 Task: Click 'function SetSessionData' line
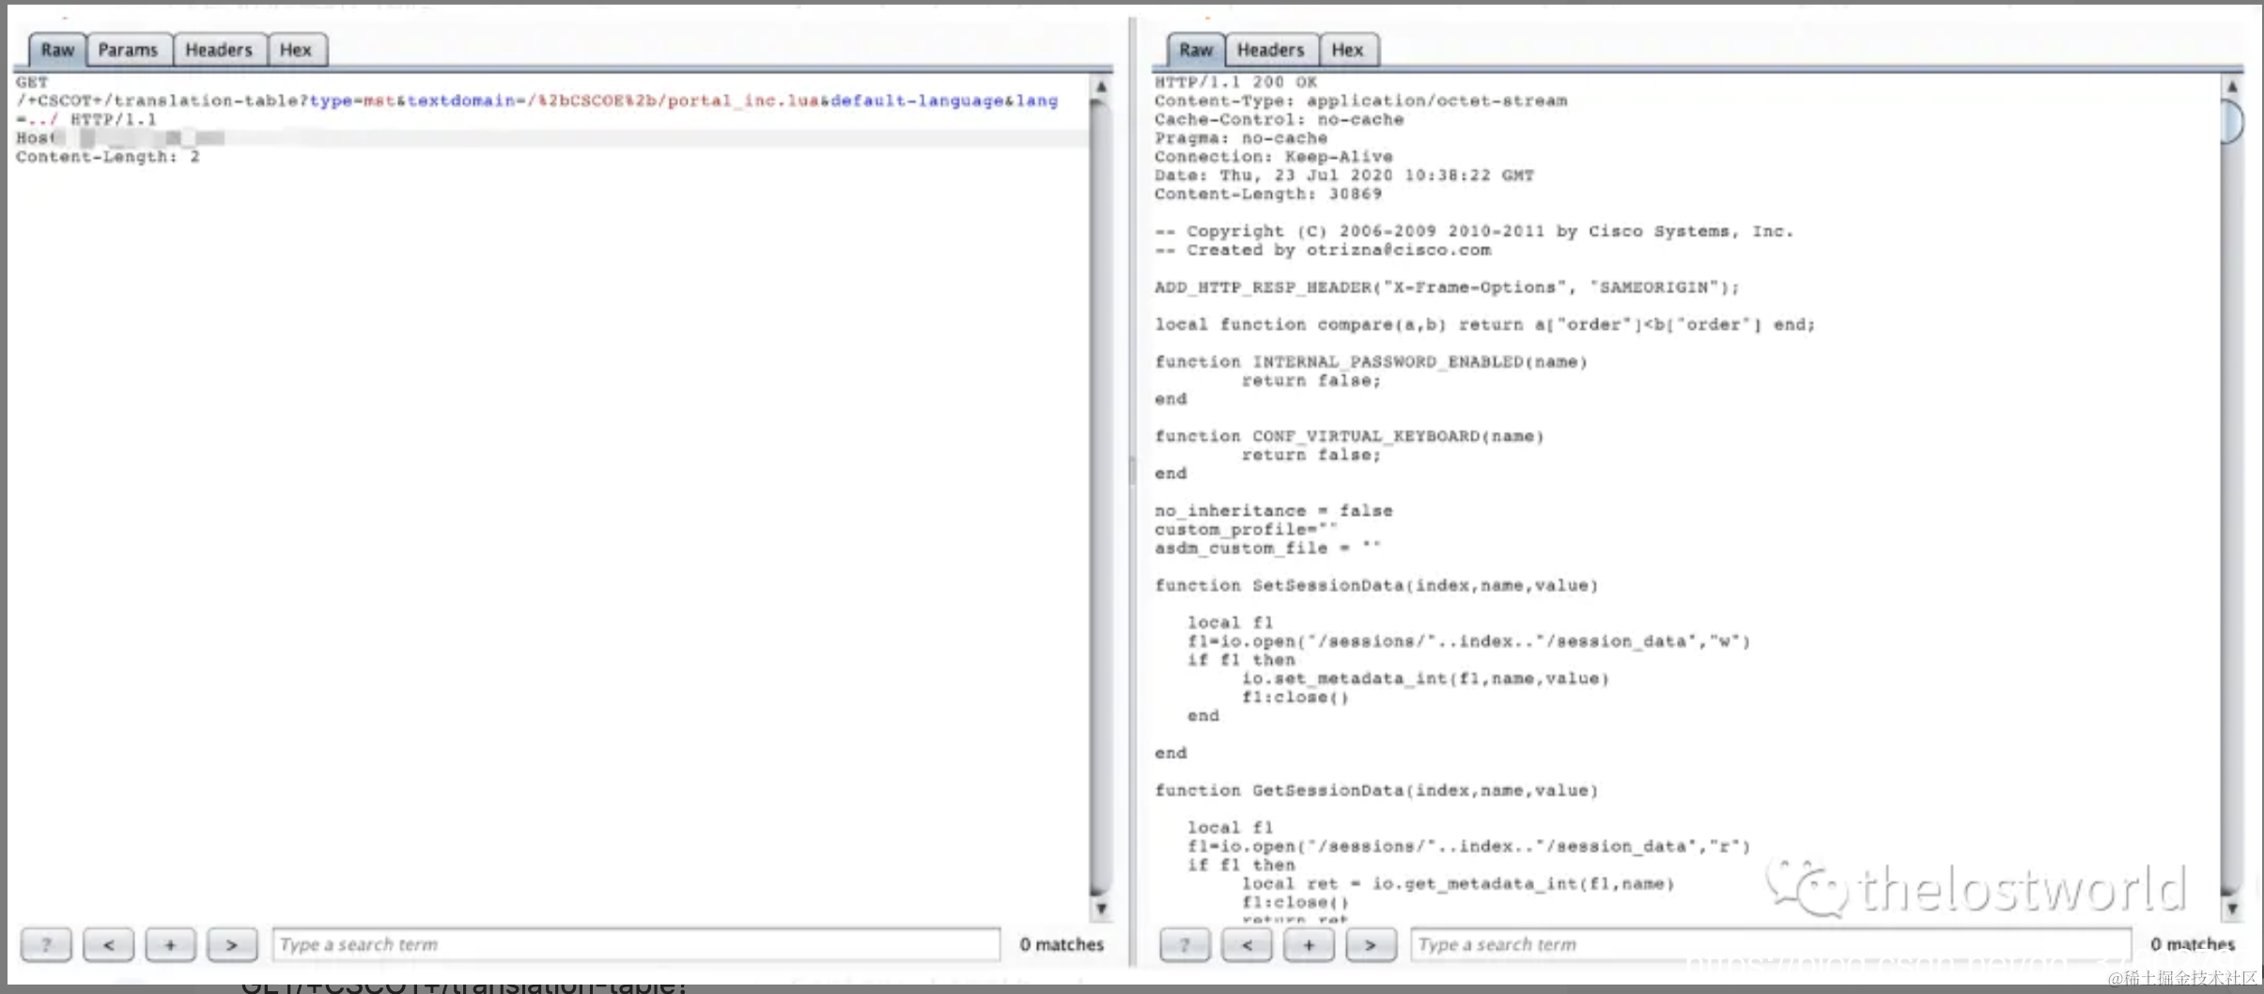coord(1377,586)
